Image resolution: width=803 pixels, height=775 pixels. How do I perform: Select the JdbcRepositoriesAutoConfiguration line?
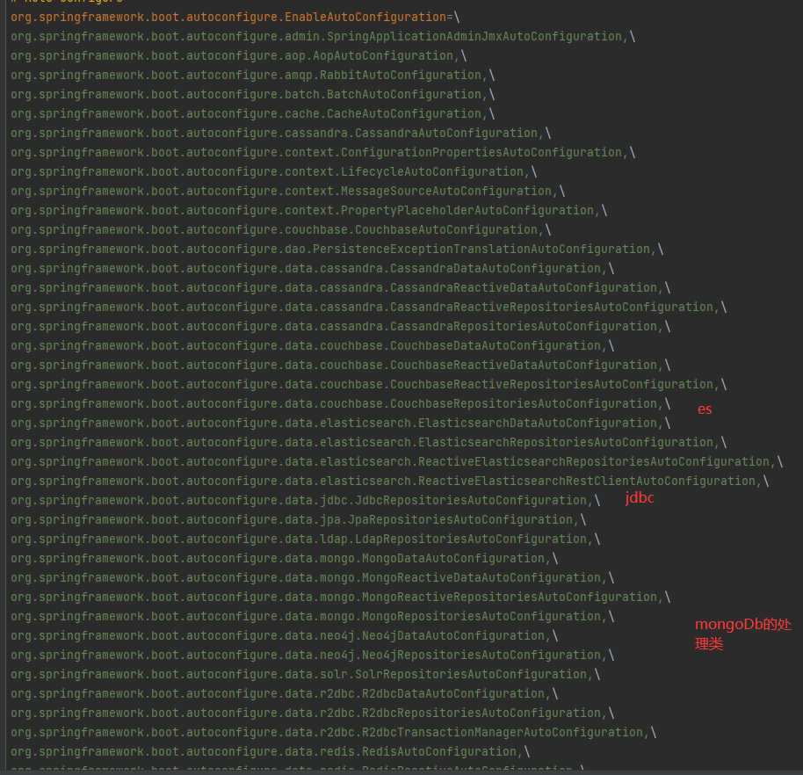[305, 501]
